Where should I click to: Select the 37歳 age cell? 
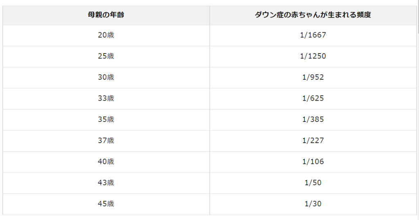(106, 141)
